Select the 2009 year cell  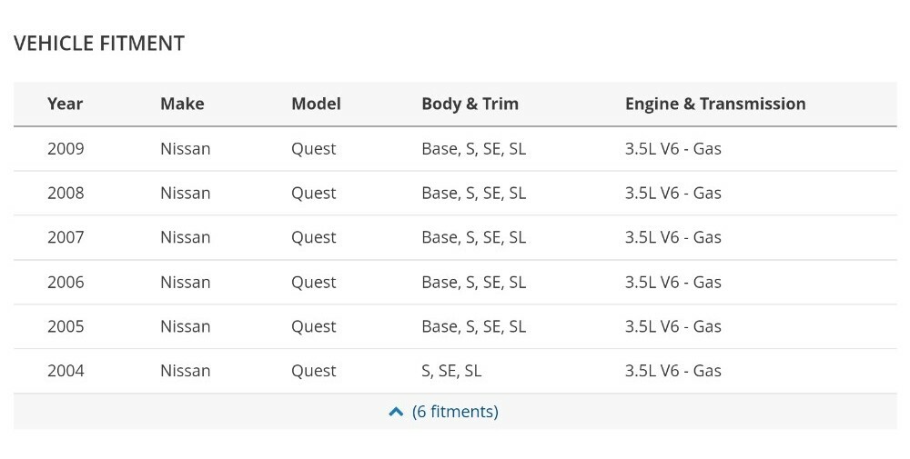66,148
